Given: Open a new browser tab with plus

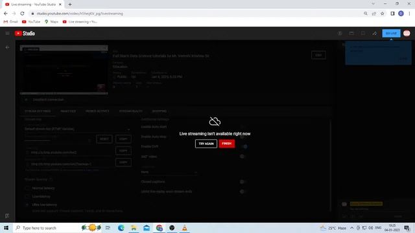Looking at the screenshot, I should tap(70, 5).
